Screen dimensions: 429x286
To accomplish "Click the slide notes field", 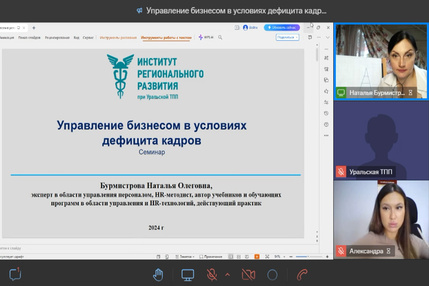I will click(159, 248).
